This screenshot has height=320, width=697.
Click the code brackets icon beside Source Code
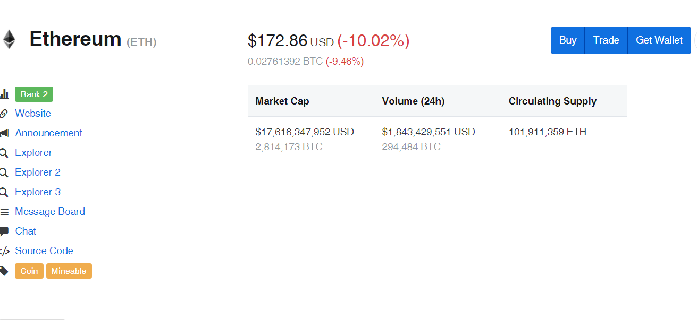(4, 251)
